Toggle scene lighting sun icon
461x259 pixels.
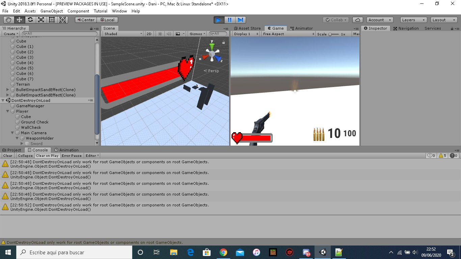click(160, 34)
